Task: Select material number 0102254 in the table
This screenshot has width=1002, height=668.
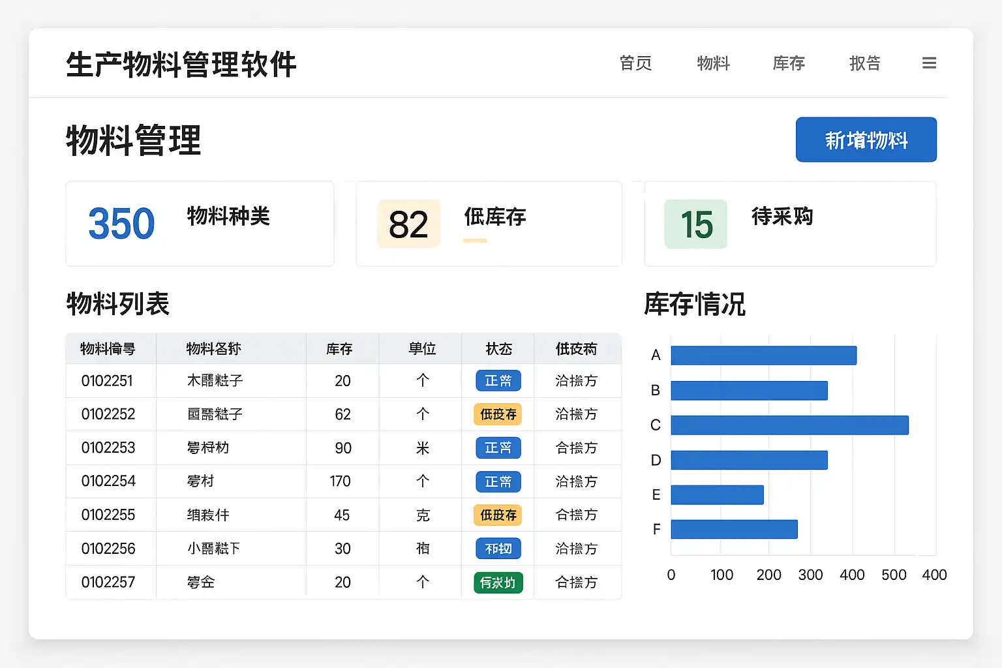Action: click(x=108, y=481)
